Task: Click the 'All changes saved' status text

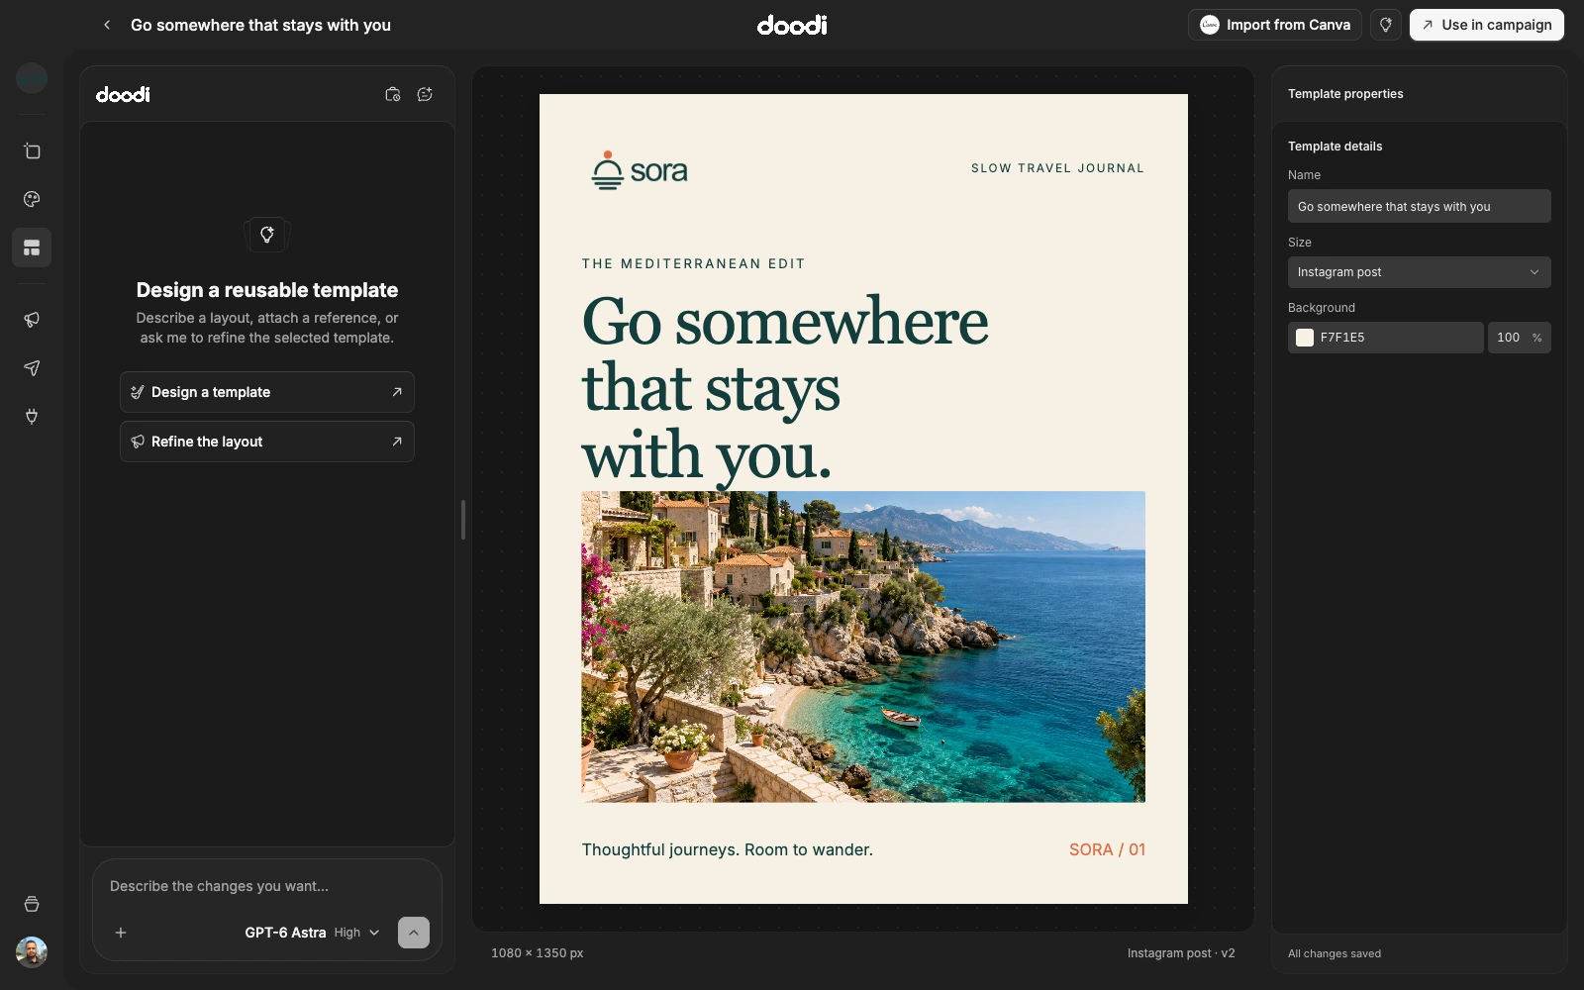Action: coord(1335,953)
